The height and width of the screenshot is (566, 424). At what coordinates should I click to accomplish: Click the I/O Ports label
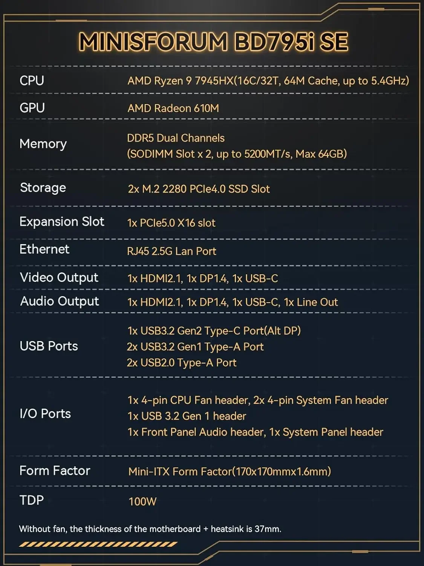tap(45, 414)
